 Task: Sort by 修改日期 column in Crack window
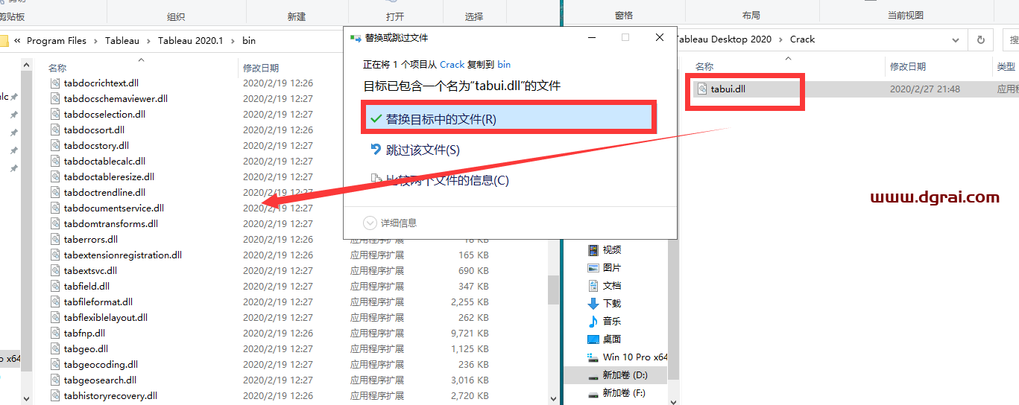pyautogui.click(x=908, y=67)
